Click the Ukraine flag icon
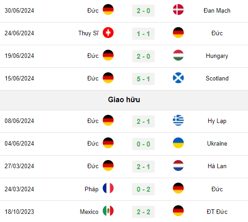Viewport: 248px width, 222px height. coord(178,143)
